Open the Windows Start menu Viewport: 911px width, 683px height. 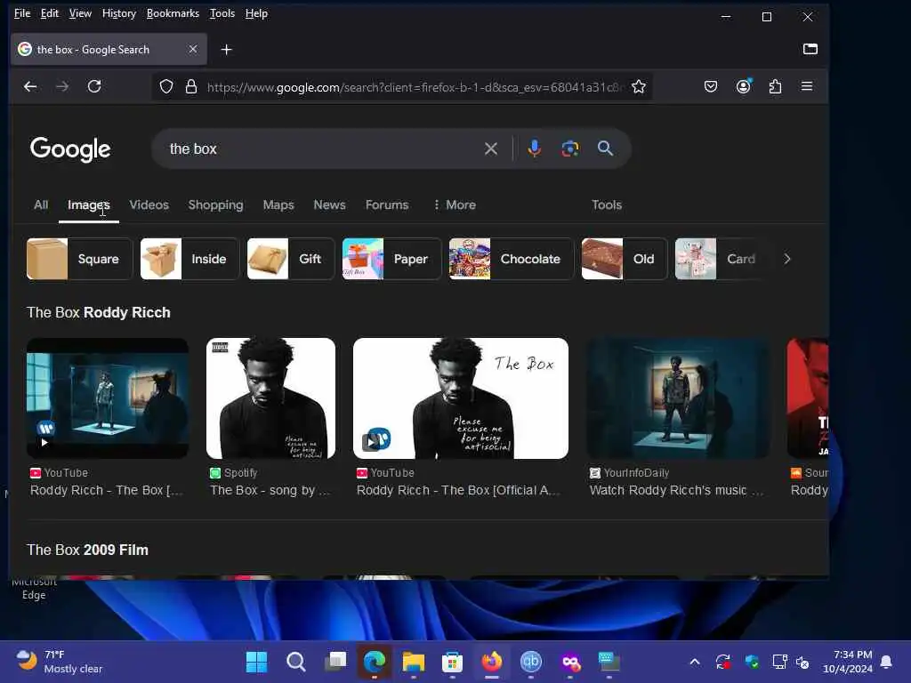[x=256, y=662]
